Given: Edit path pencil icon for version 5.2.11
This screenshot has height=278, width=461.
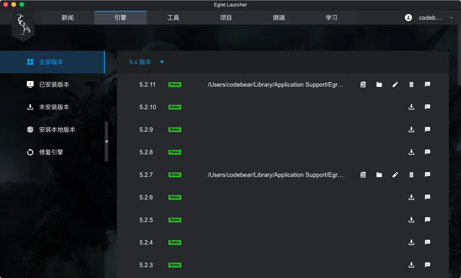Looking at the screenshot, I should [395, 85].
